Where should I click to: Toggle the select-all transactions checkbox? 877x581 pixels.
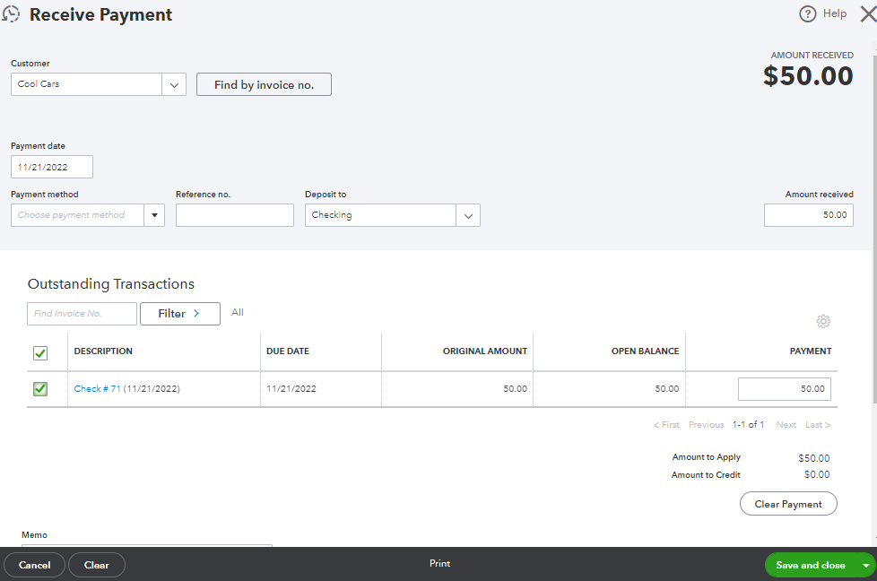tap(40, 352)
